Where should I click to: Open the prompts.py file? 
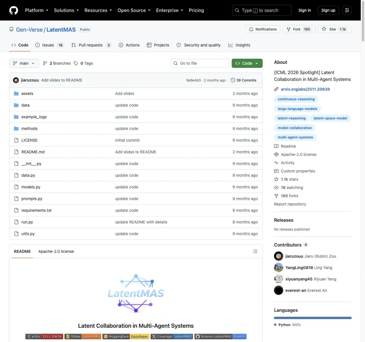32,199
